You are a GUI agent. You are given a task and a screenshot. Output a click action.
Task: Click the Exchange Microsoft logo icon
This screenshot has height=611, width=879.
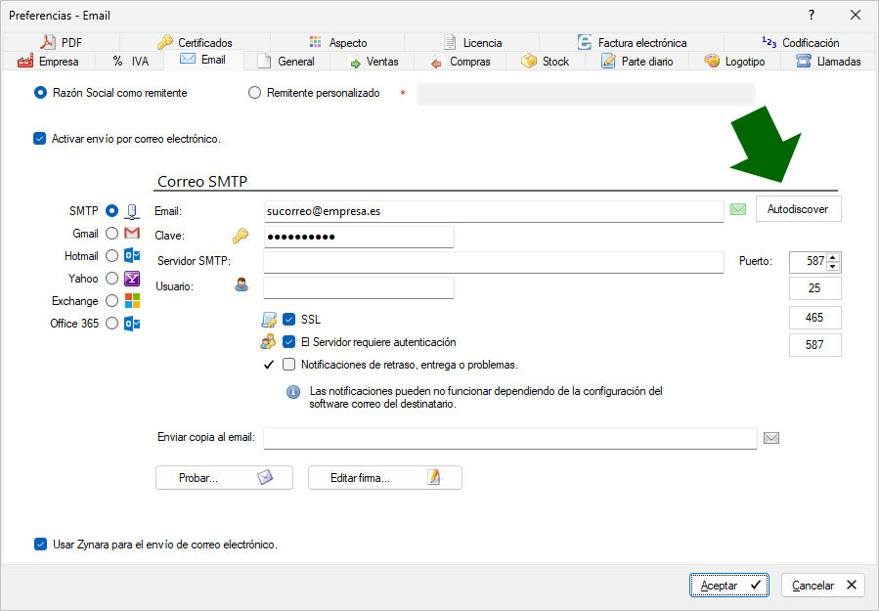(x=132, y=301)
